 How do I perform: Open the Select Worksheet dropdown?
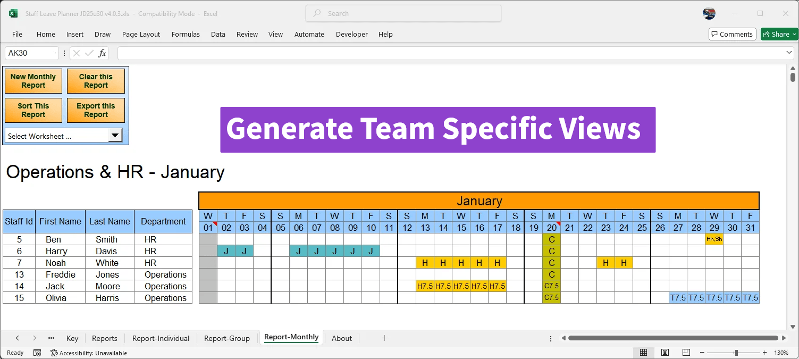coord(115,135)
